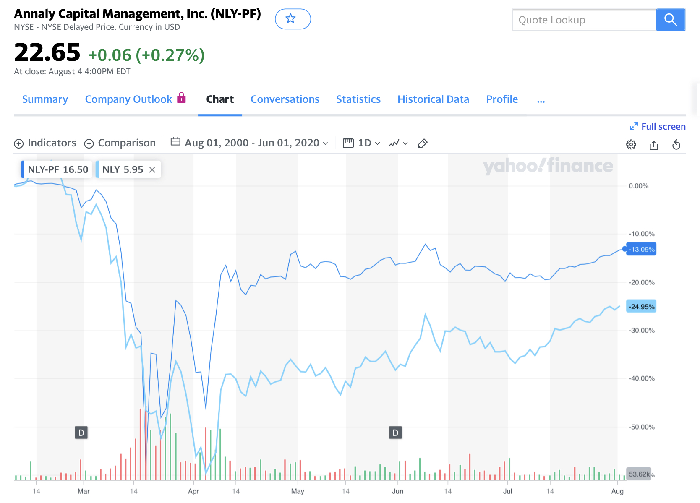The image size is (700, 503).
Task: Click the NLY-PF color legend chip
Action: point(56,169)
